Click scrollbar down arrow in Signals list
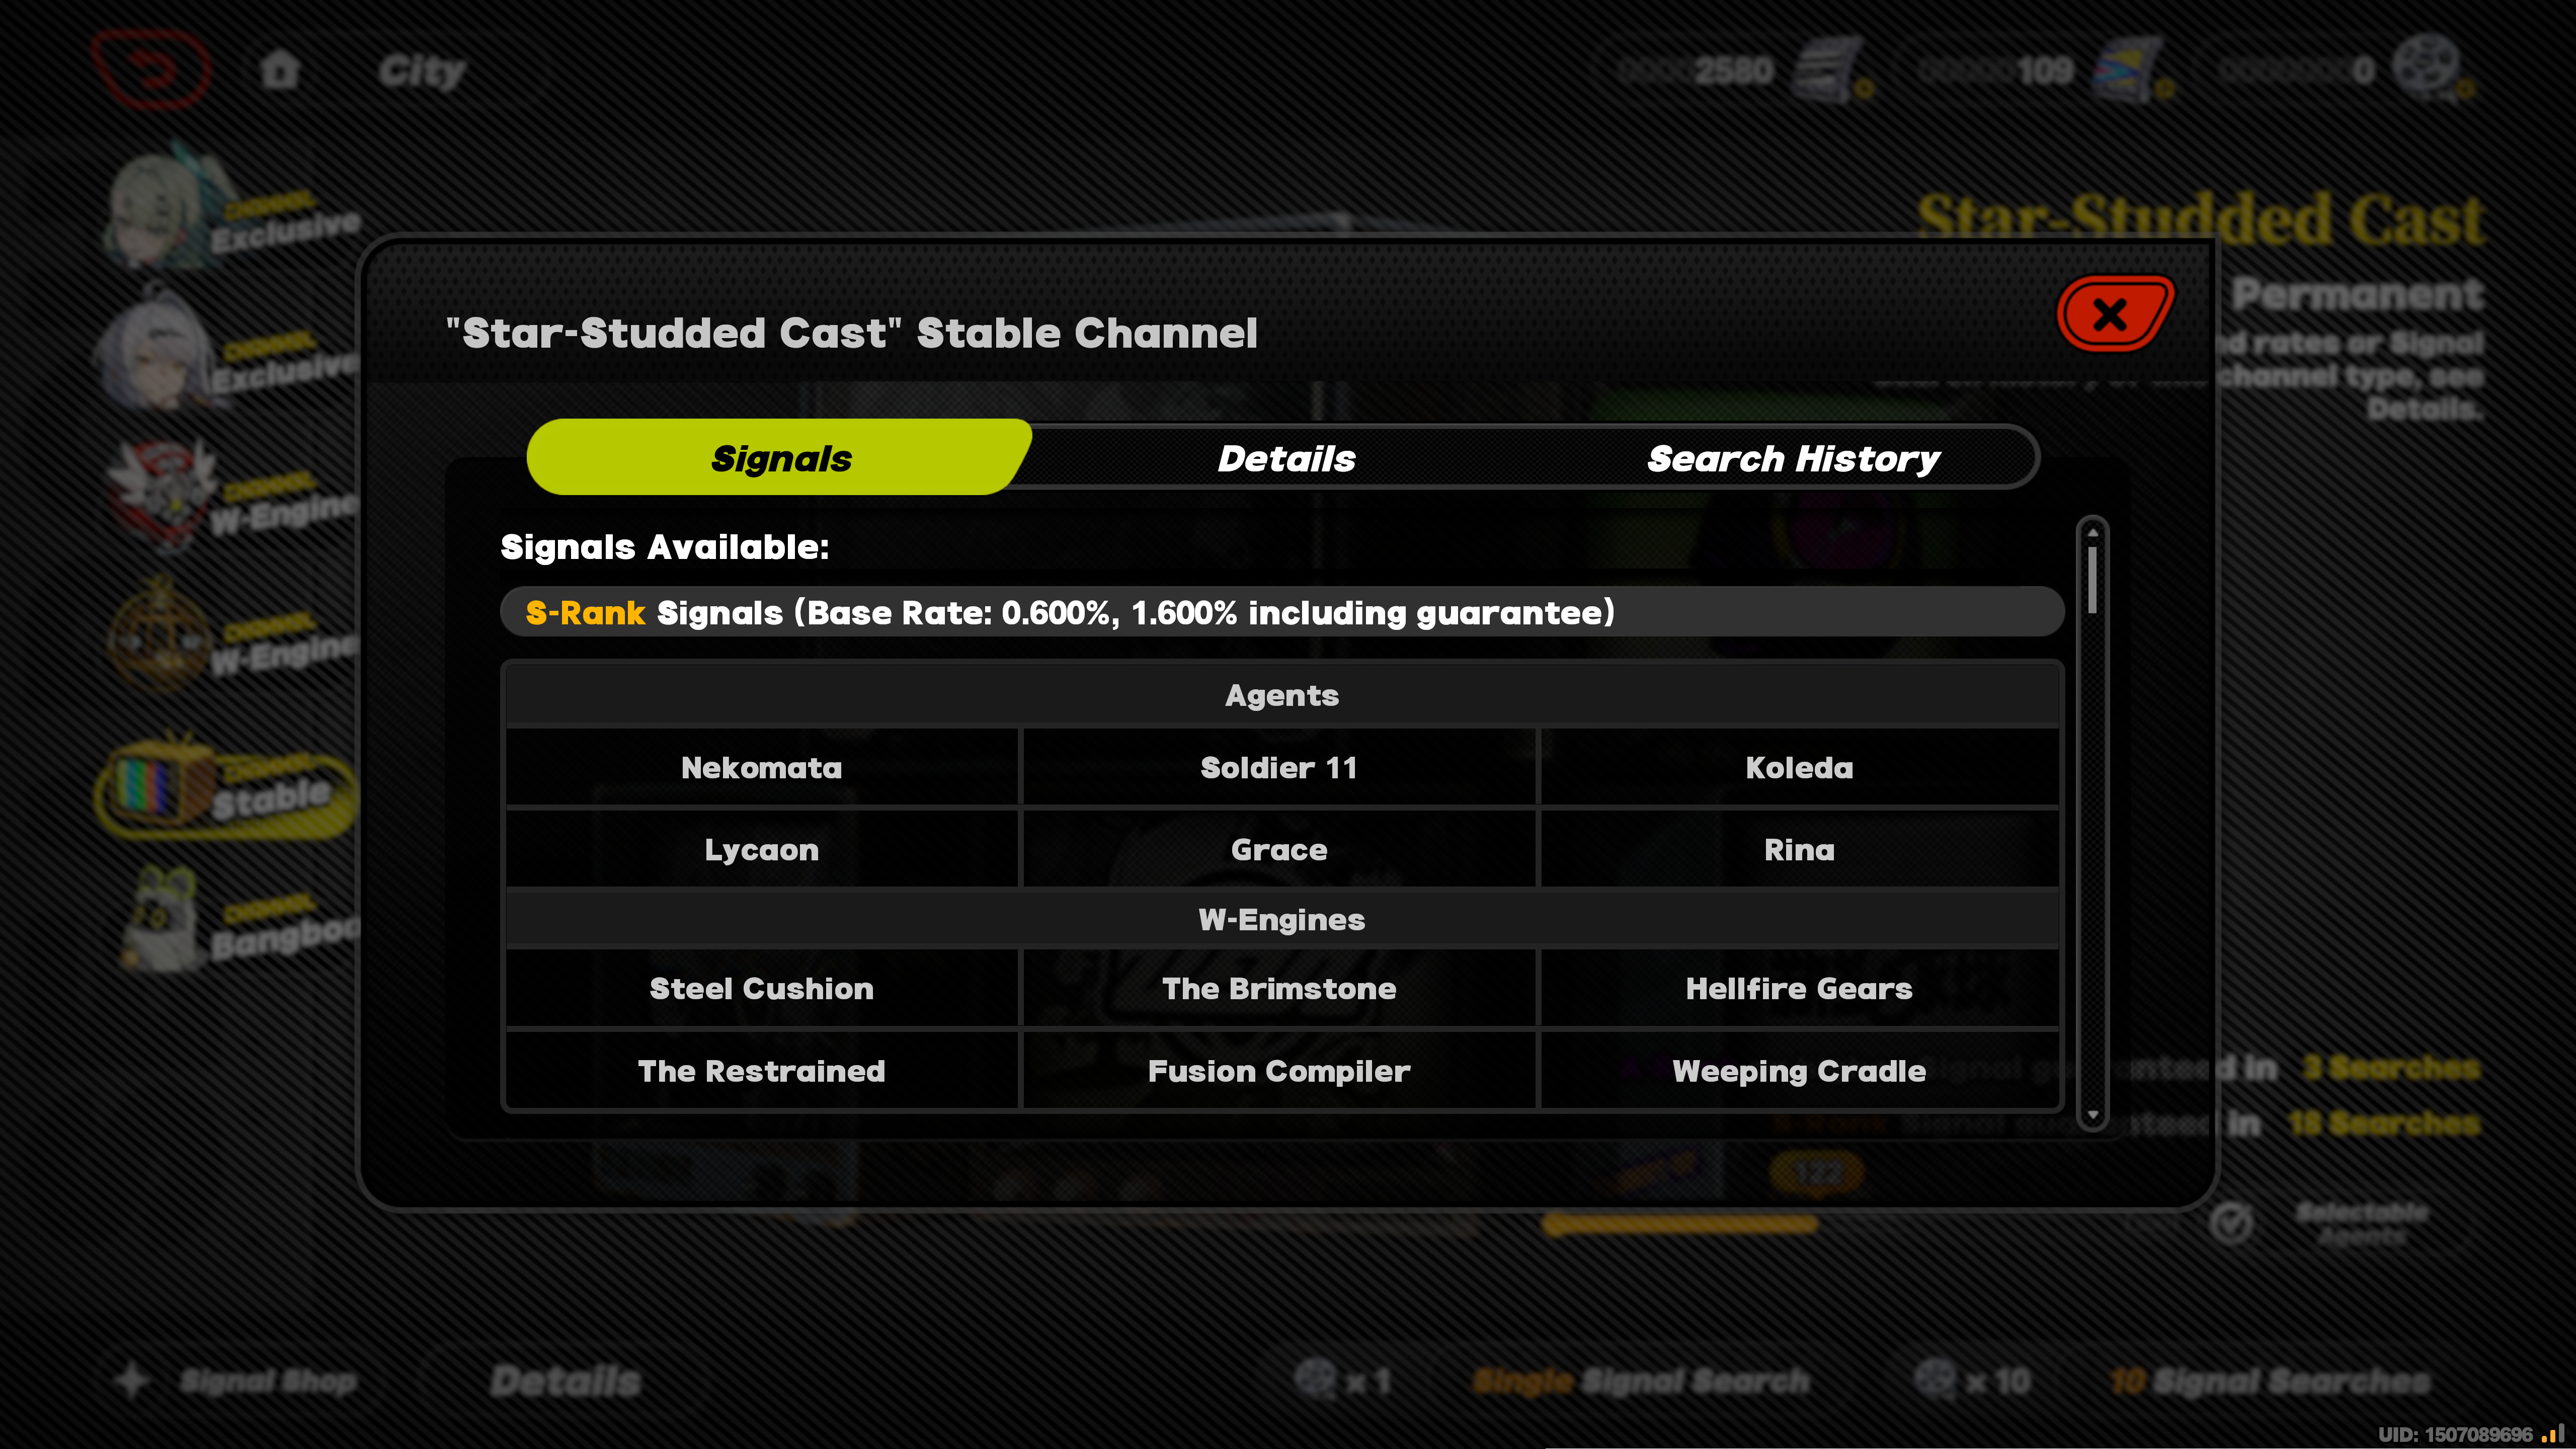 click(x=2092, y=1114)
